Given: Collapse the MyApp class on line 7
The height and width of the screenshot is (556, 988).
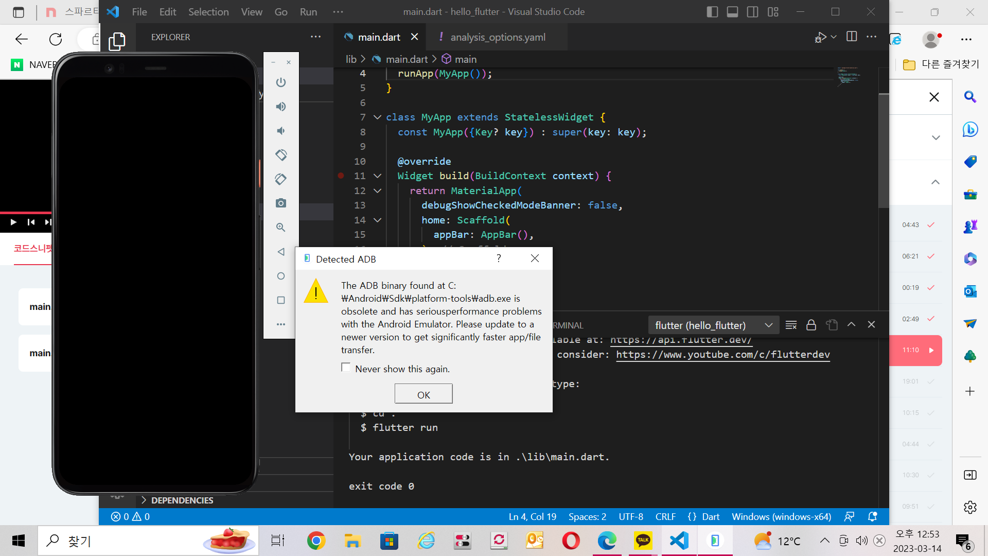Looking at the screenshot, I should point(377,117).
